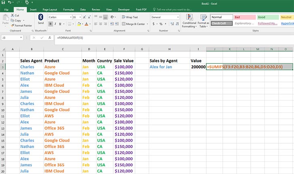The image size is (294, 174).
Task: Top align cell contents
Action: [x=95, y=17]
